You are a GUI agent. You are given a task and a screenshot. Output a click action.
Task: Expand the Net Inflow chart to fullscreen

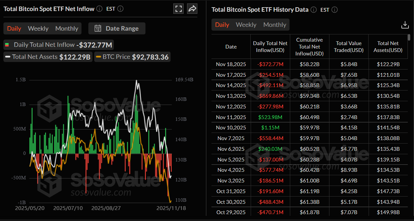pos(178,9)
